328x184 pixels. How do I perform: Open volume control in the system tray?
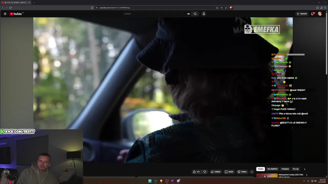click(315, 181)
